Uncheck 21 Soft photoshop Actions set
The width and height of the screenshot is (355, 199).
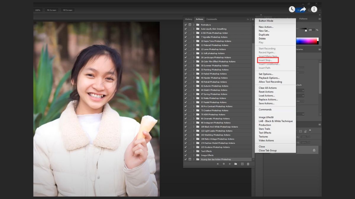pos(185,53)
